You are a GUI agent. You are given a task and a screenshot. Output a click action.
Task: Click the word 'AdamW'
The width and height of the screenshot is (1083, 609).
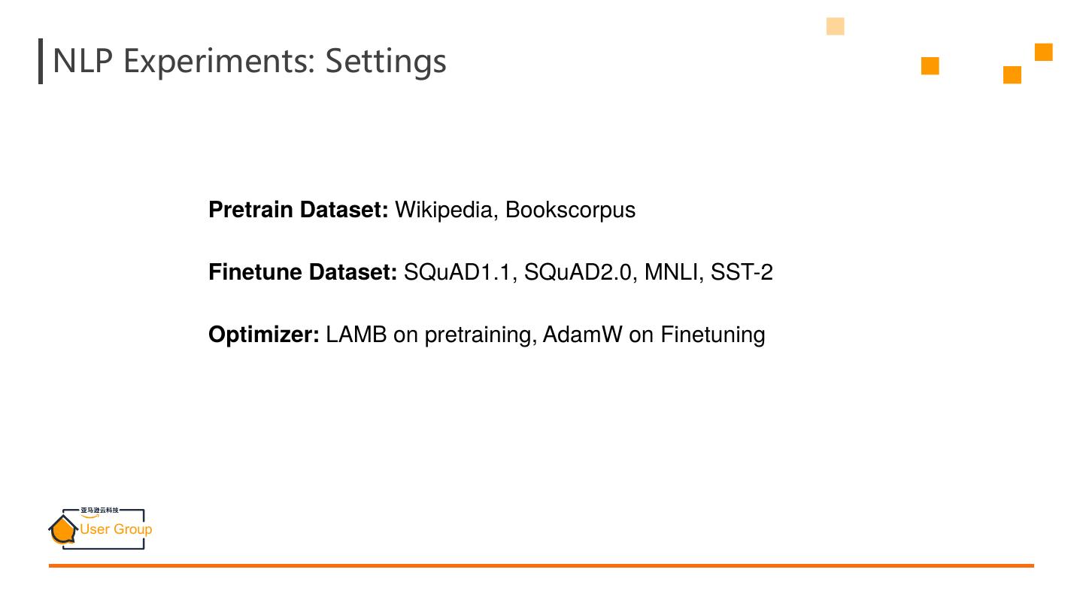(x=582, y=335)
